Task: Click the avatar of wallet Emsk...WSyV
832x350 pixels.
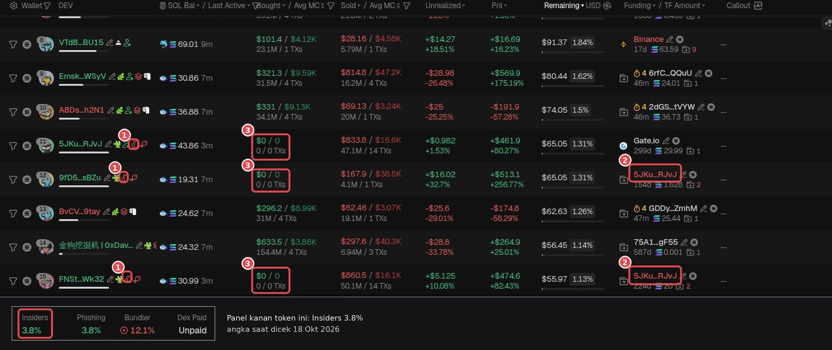Action: coord(46,78)
